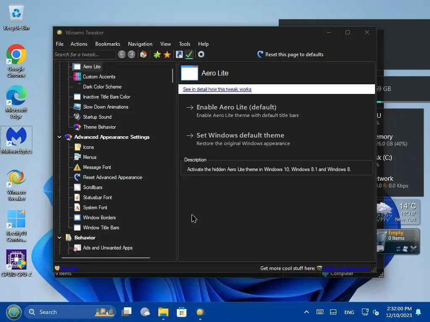Click the Custom Accents icon
The image size is (430, 322).
(x=77, y=77)
